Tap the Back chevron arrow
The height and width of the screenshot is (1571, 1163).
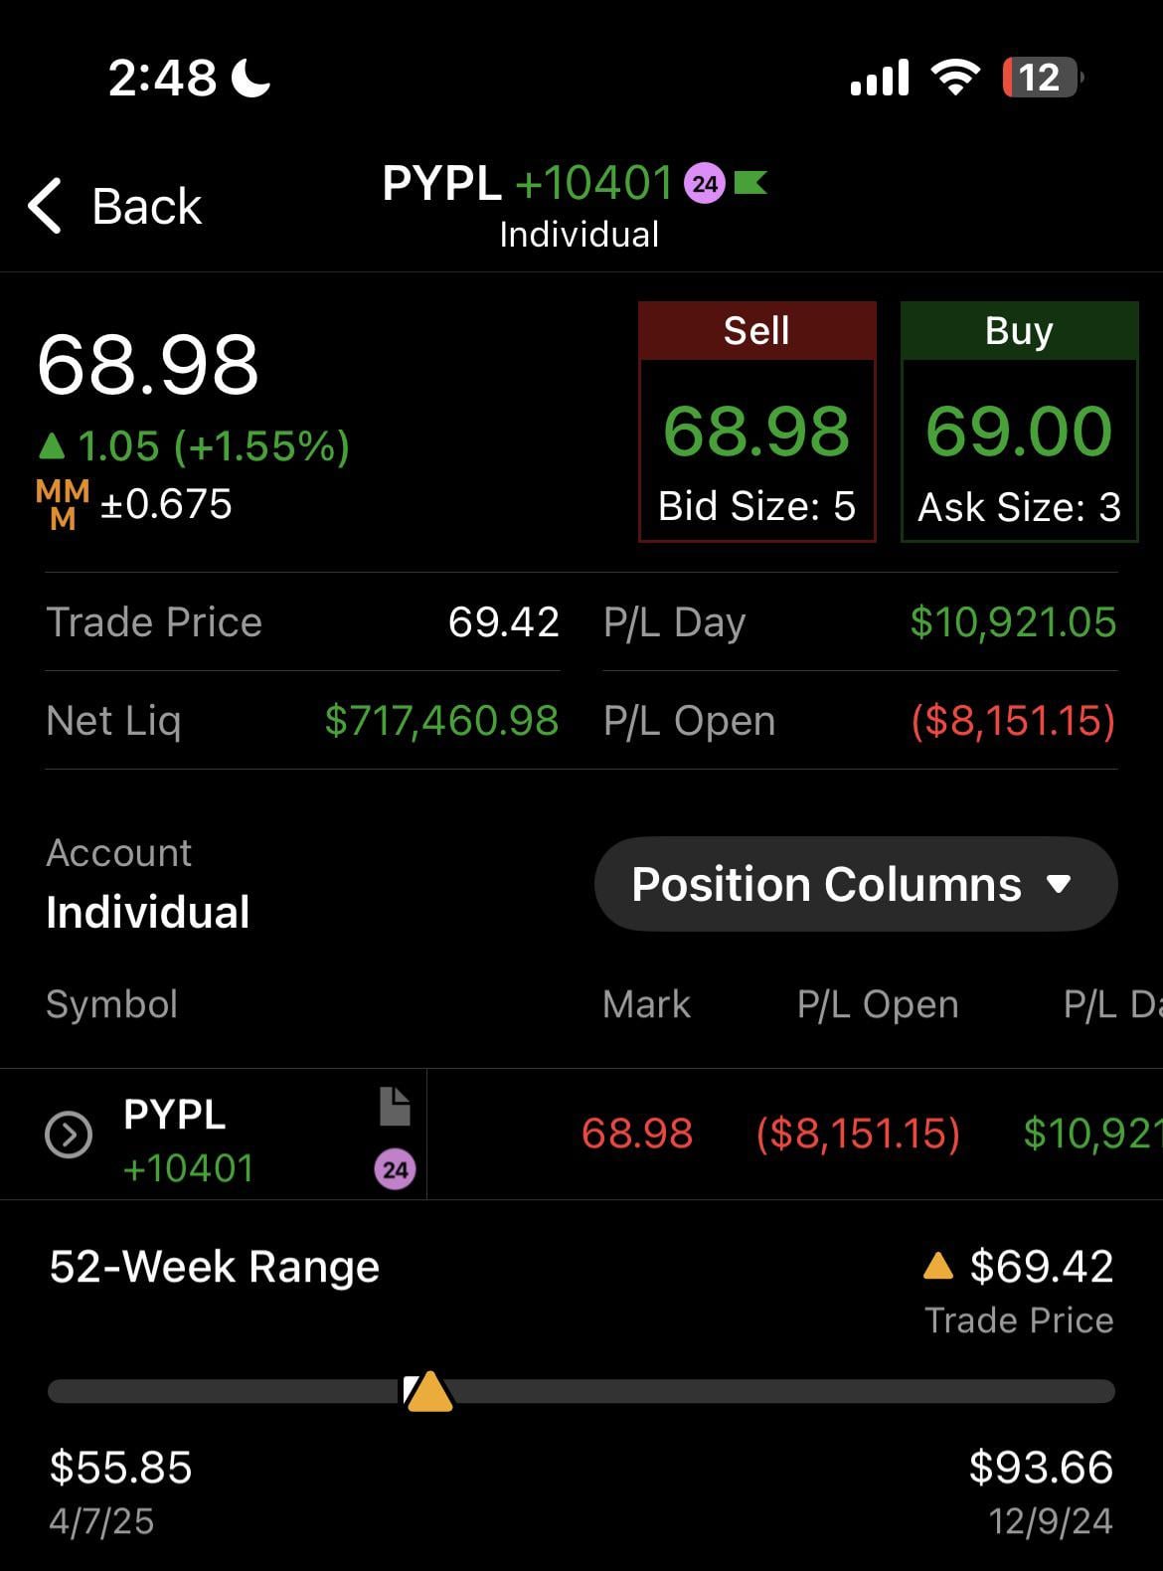46,206
